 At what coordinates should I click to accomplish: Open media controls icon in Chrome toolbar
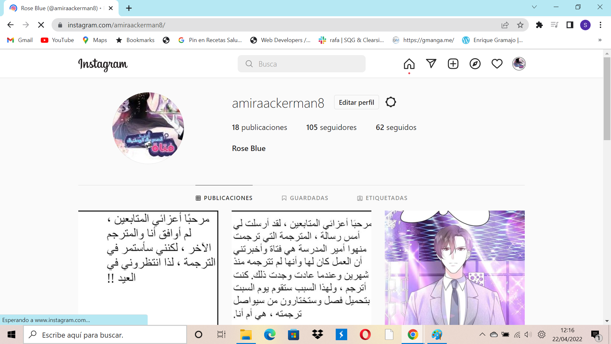(555, 25)
